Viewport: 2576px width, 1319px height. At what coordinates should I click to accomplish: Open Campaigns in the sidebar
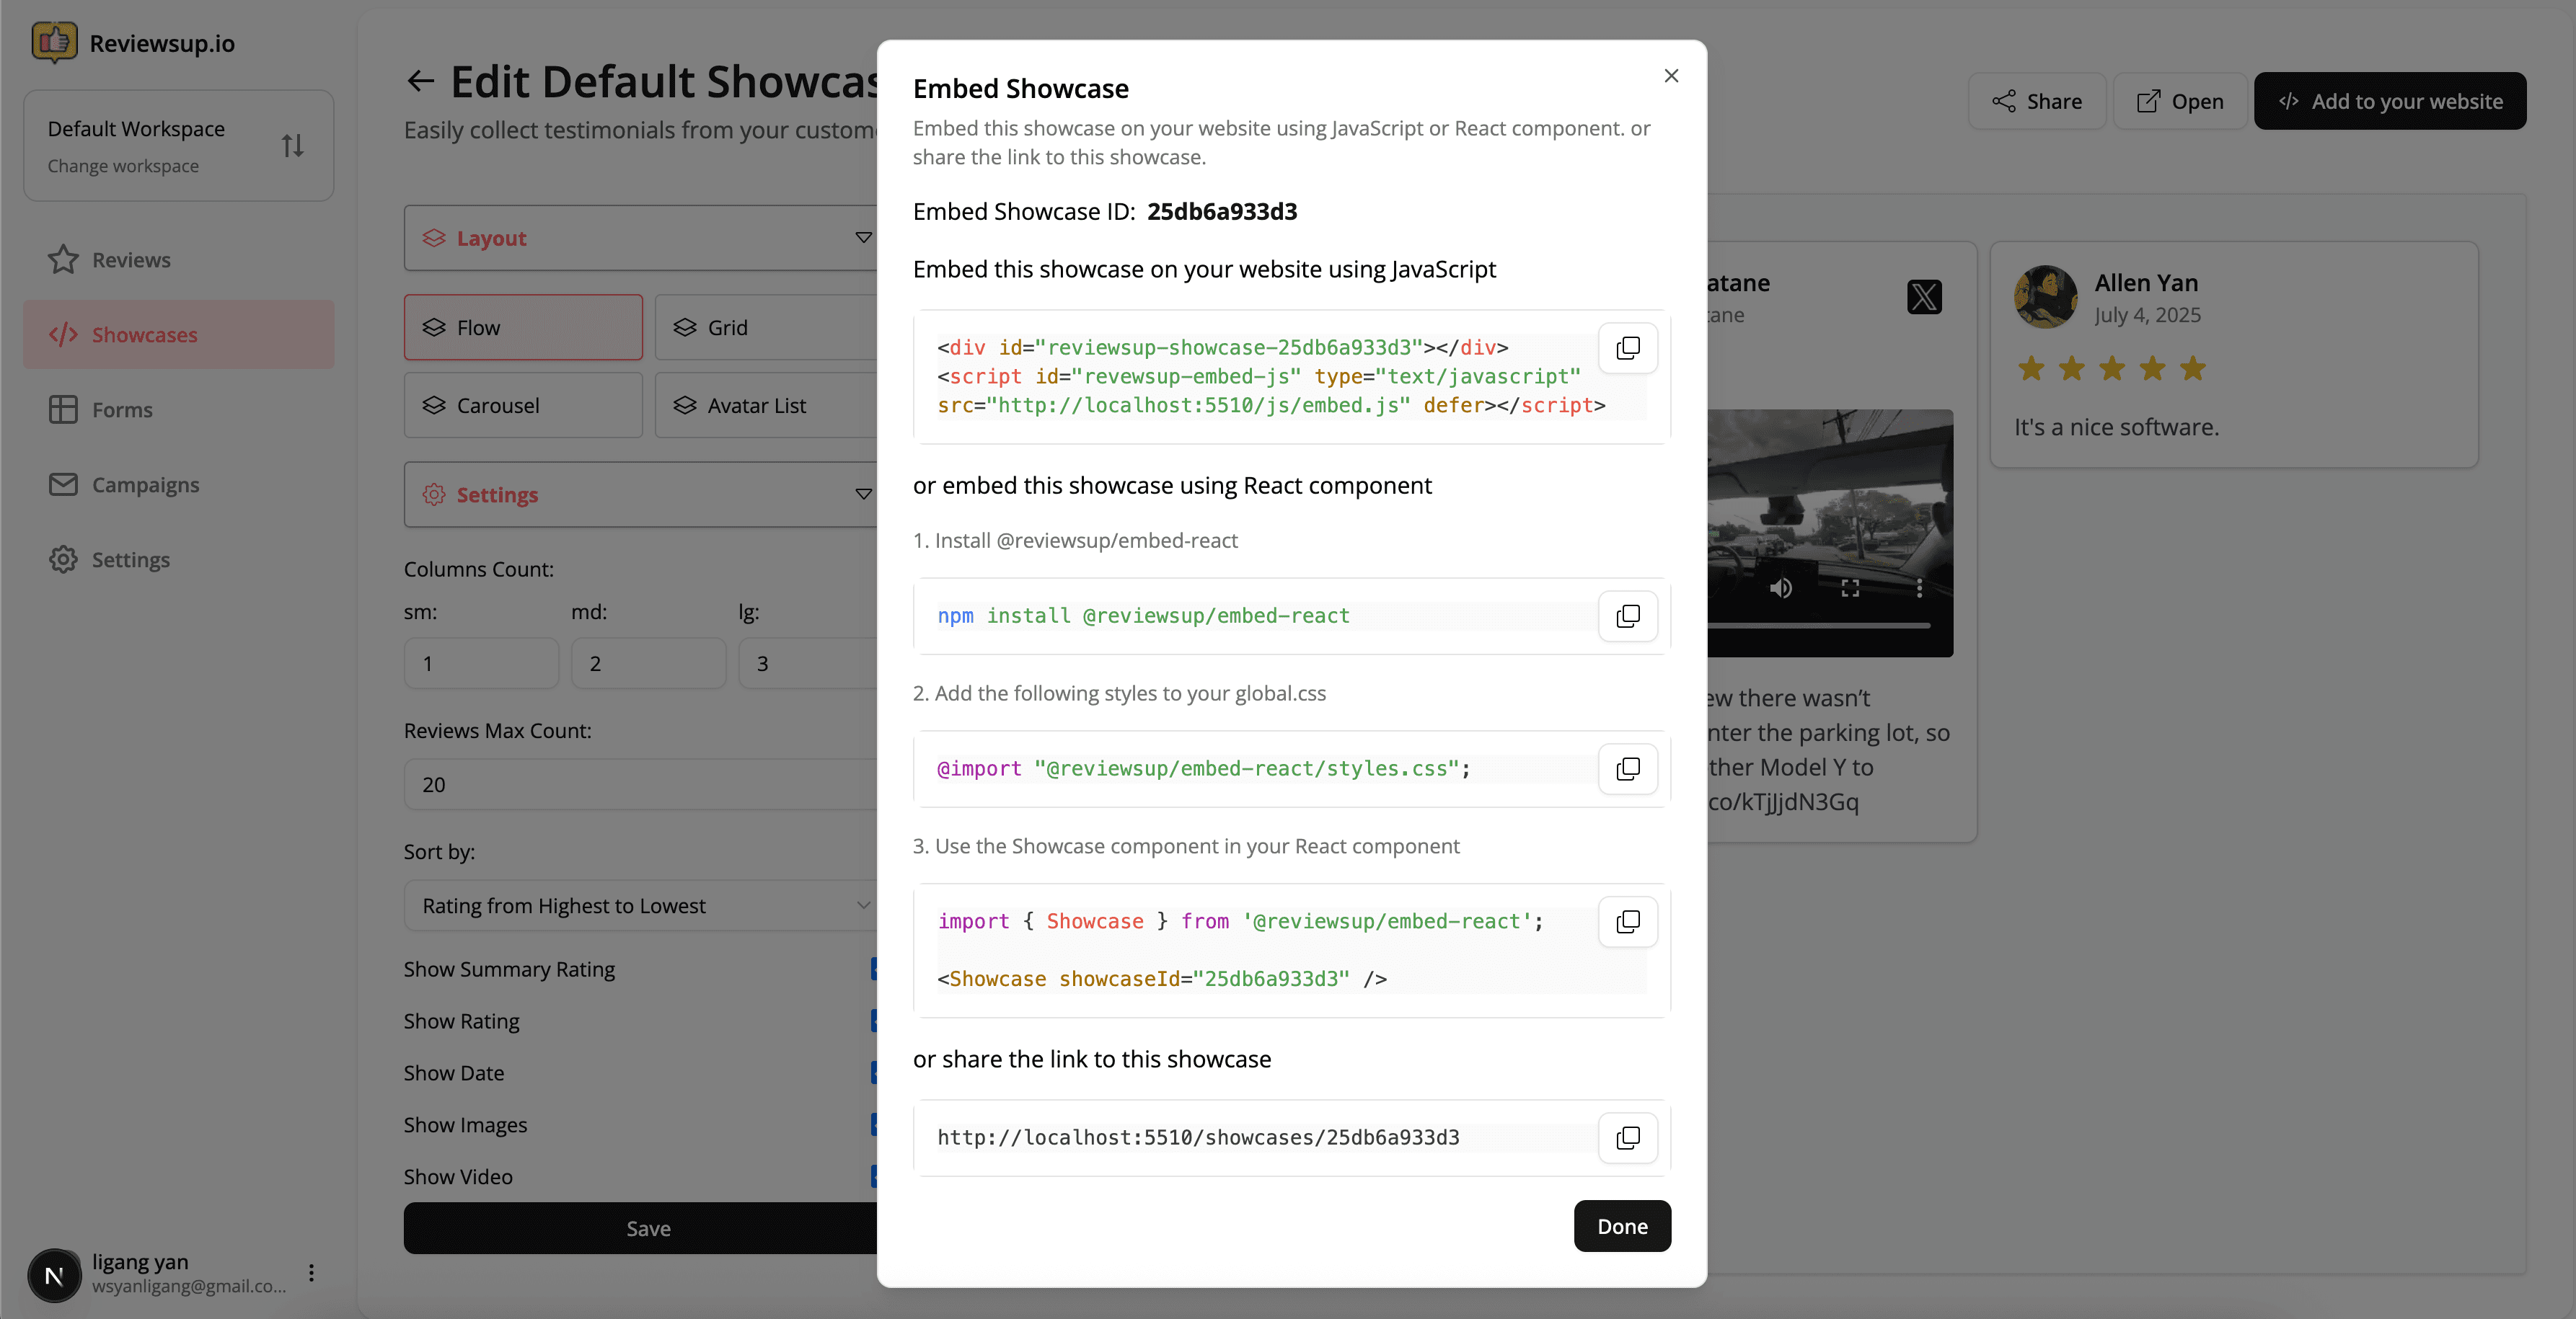(178, 484)
